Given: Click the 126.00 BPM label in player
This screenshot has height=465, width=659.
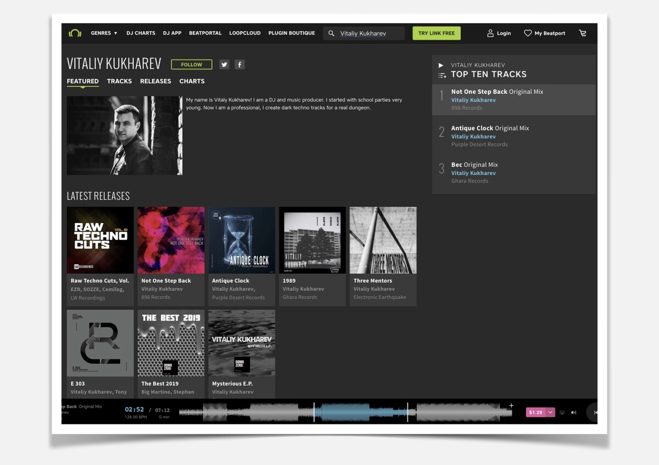Looking at the screenshot, I should [136, 417].
